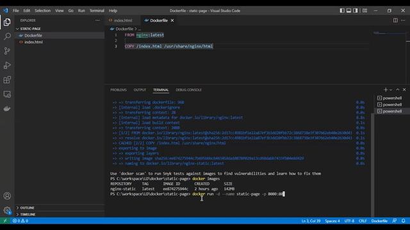Image resolution: width=410 pixels, height=230 pixels.
Task: Switch to the PROBLEMS panel tab
Action: click(119, 90)
